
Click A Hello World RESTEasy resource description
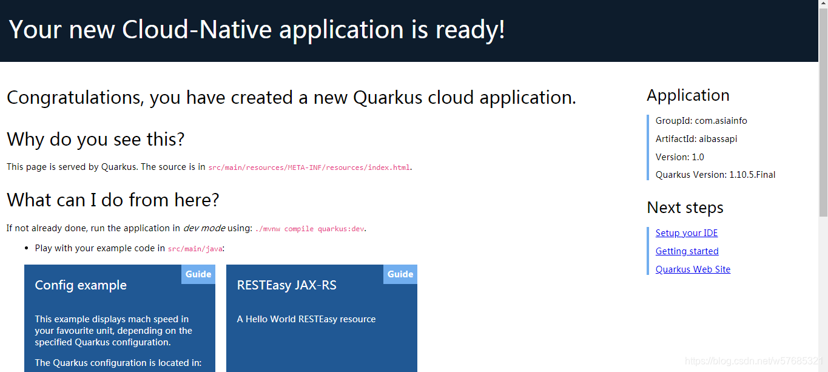point(306,319)
